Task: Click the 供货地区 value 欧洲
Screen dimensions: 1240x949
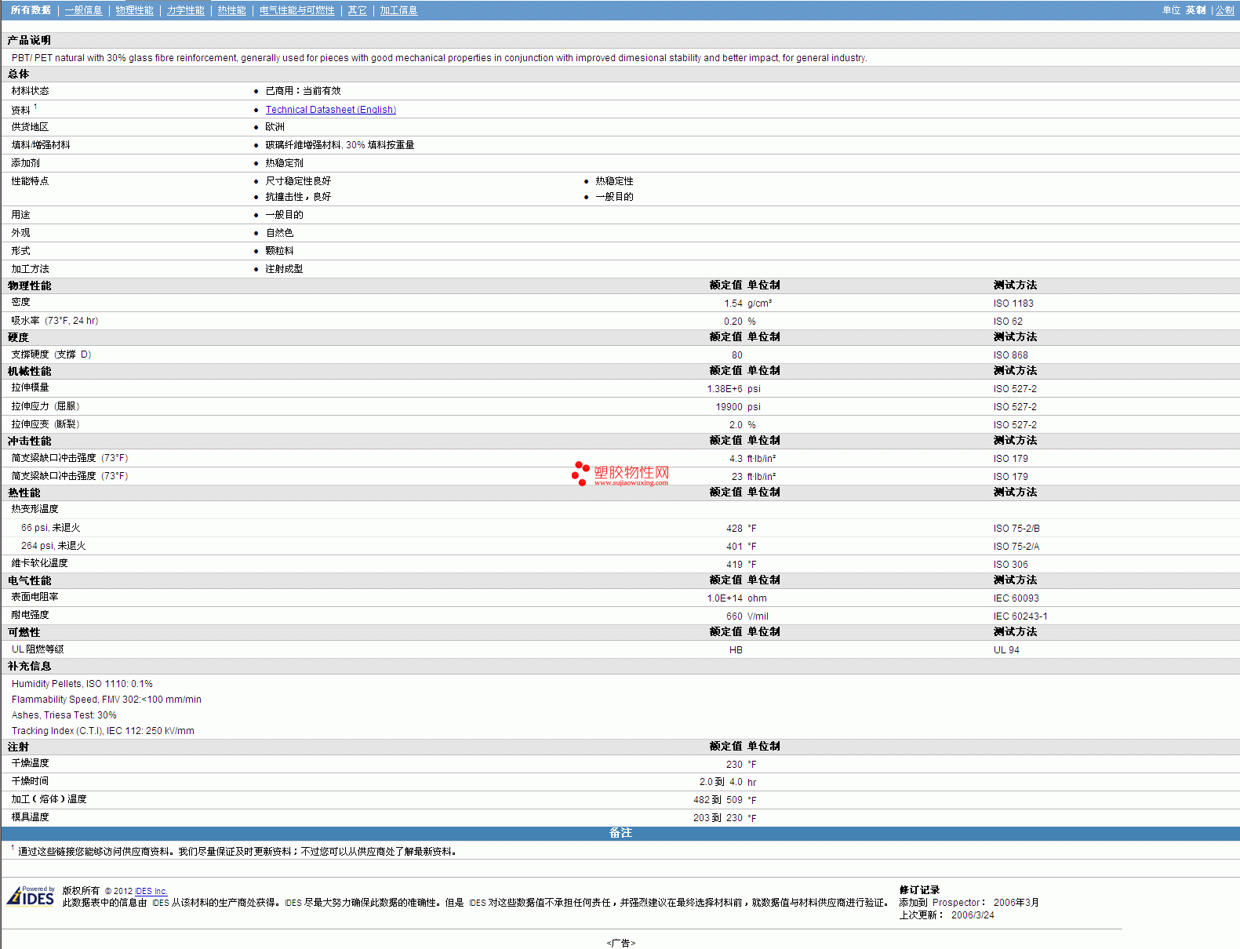Action: (275, 127)
